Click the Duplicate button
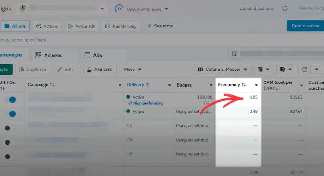This screenshot has width=324, height=176. pos(33,69)
